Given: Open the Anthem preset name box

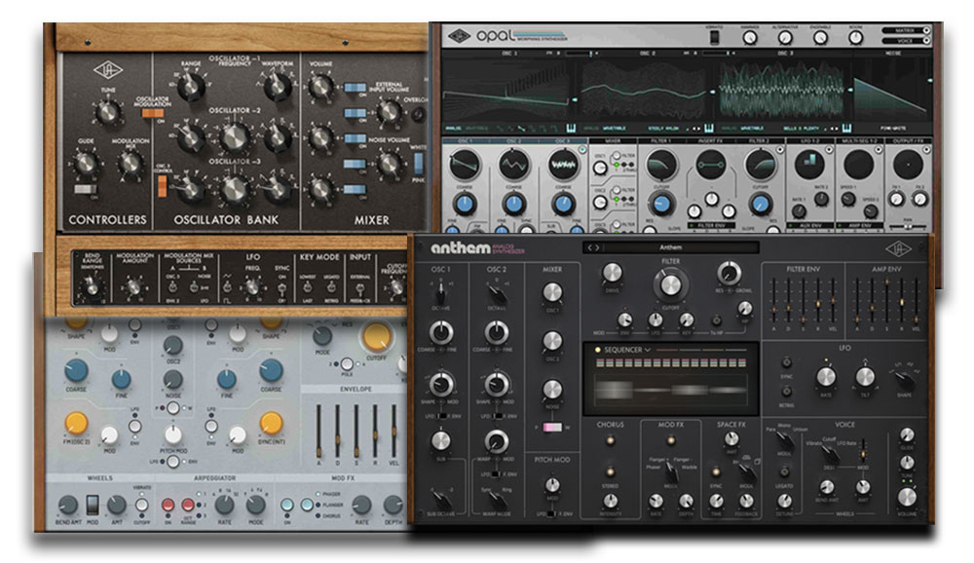Looking at the screenshot, I should 671,247.
